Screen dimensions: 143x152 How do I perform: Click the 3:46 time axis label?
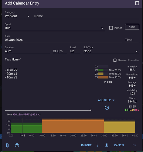(x=22, y=136)
